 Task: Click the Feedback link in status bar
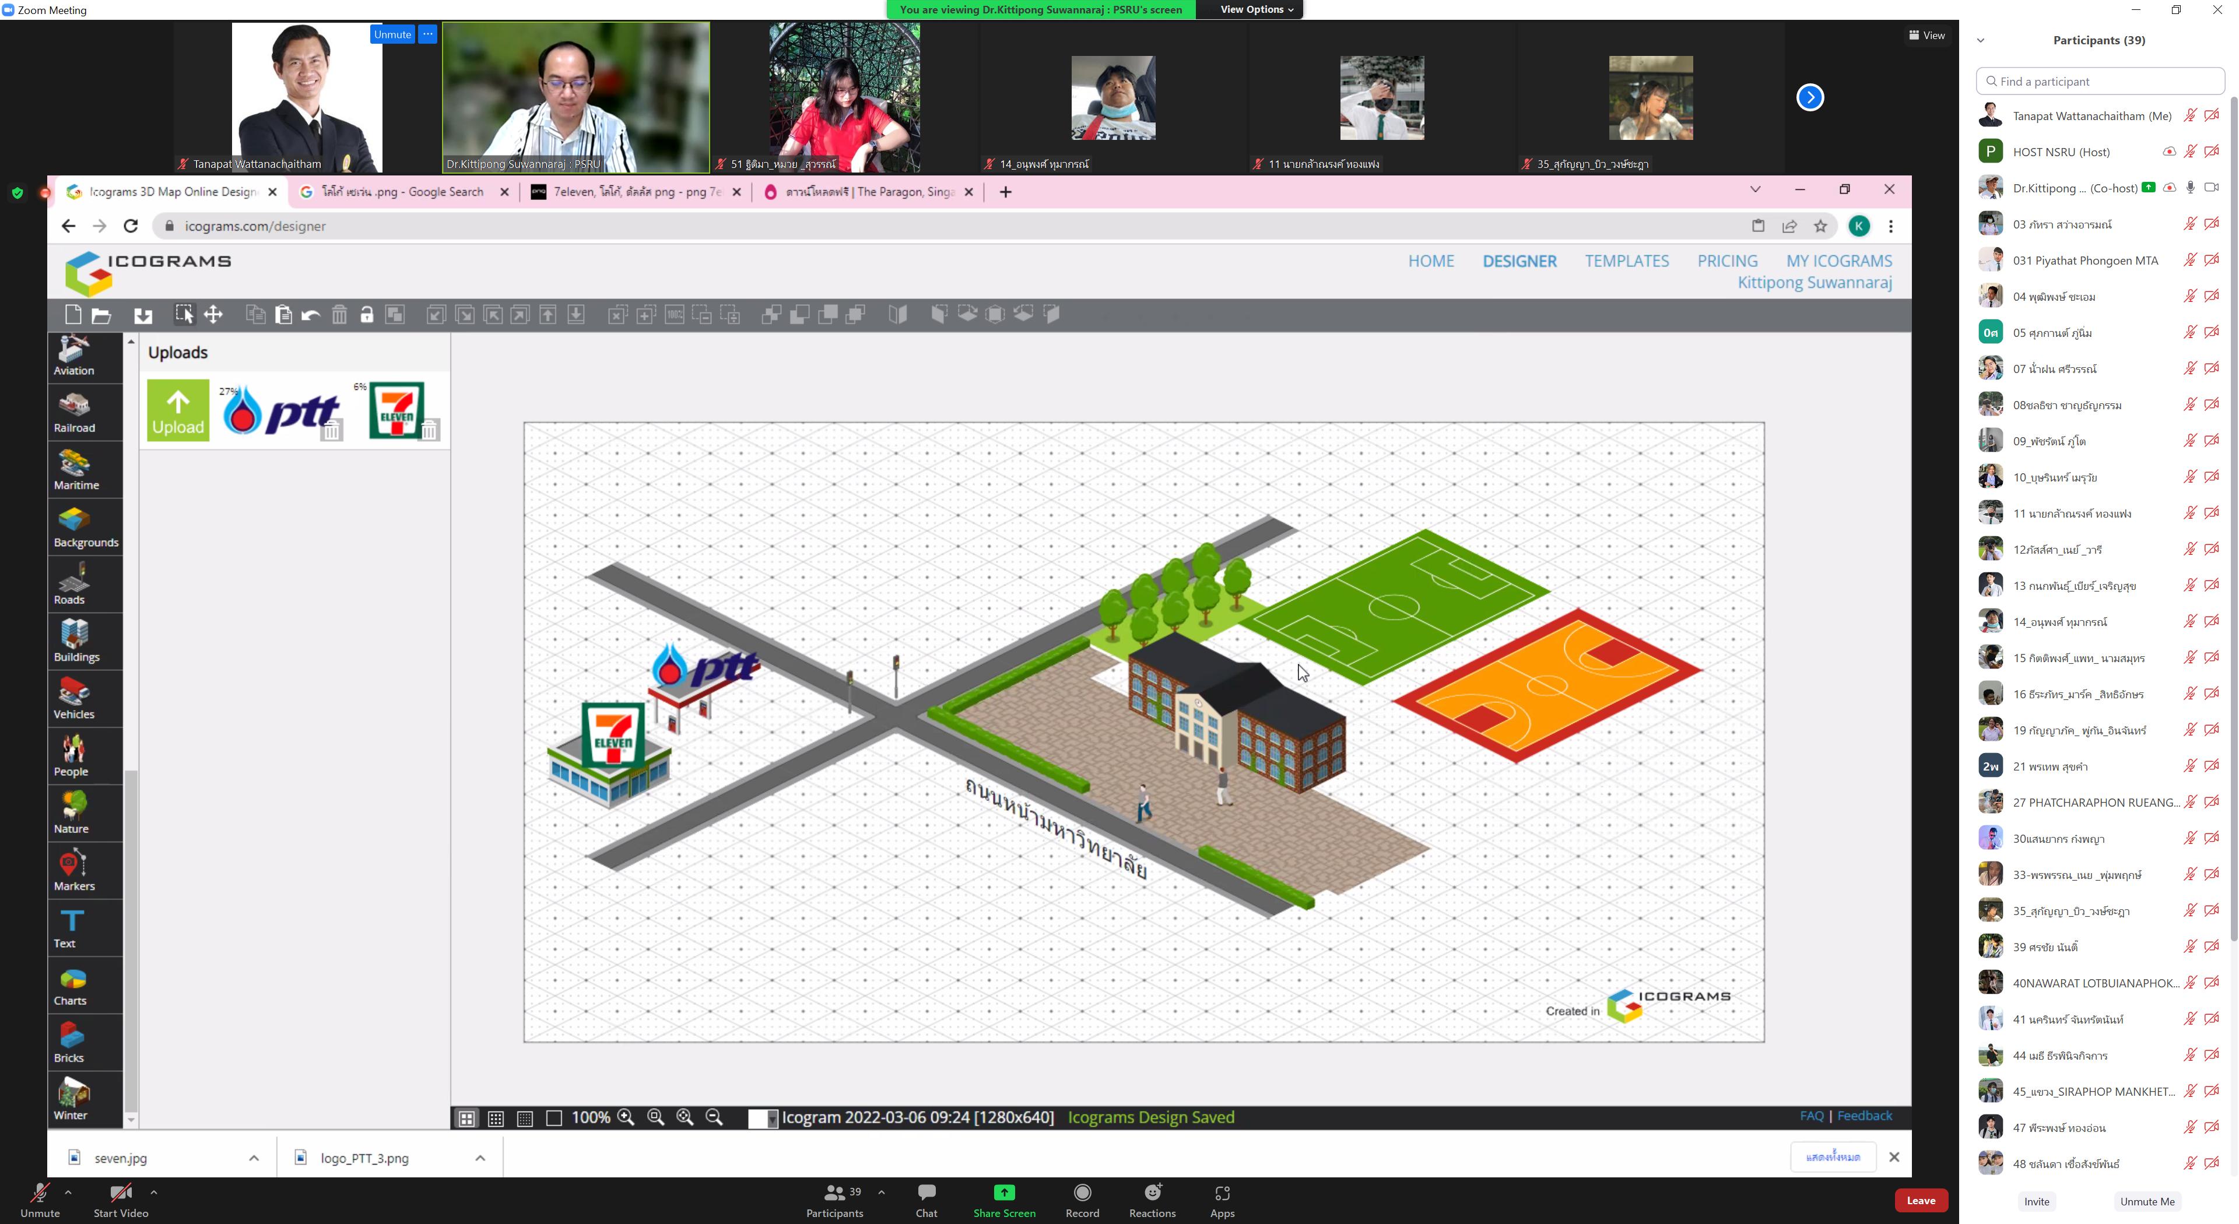[x=1865, y=1116]
